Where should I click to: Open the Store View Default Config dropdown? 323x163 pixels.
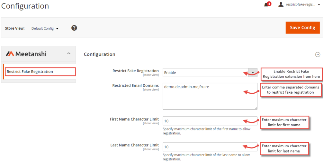(x=45, y=28)
